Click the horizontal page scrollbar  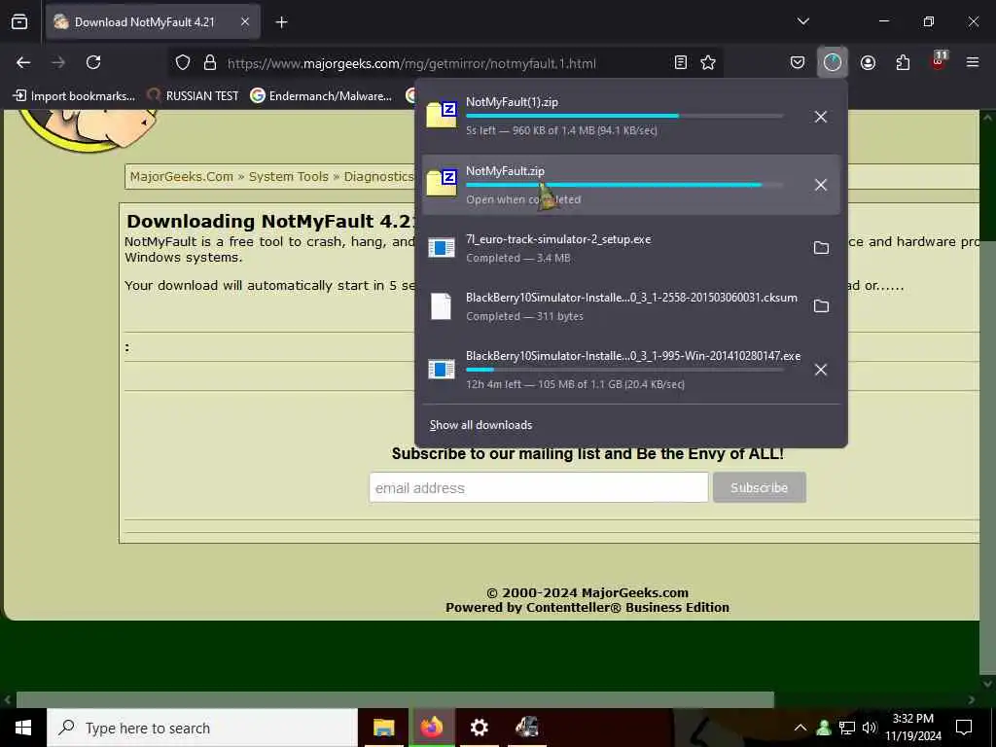[x=395, y=699]
